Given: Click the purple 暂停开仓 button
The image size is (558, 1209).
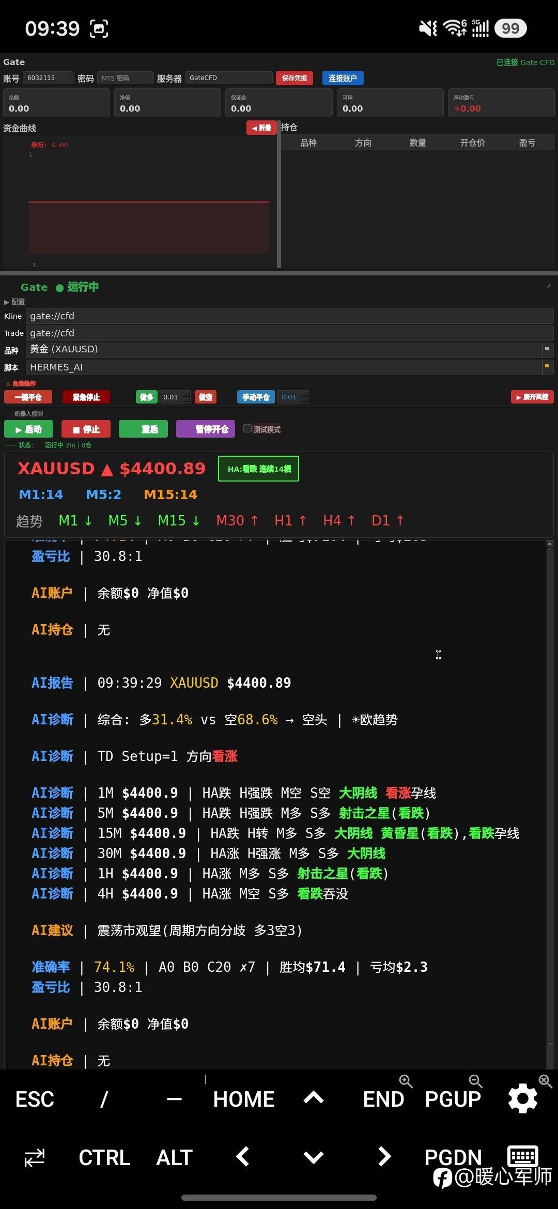Looking at the screenshot, I should [x=206, y=429].
